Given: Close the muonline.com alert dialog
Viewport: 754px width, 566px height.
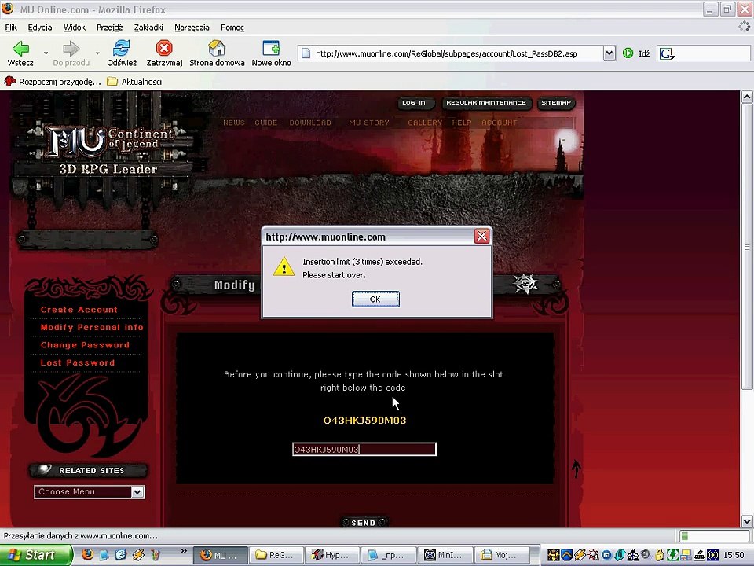Looking at the screenshot, I should tap(481, 237).
